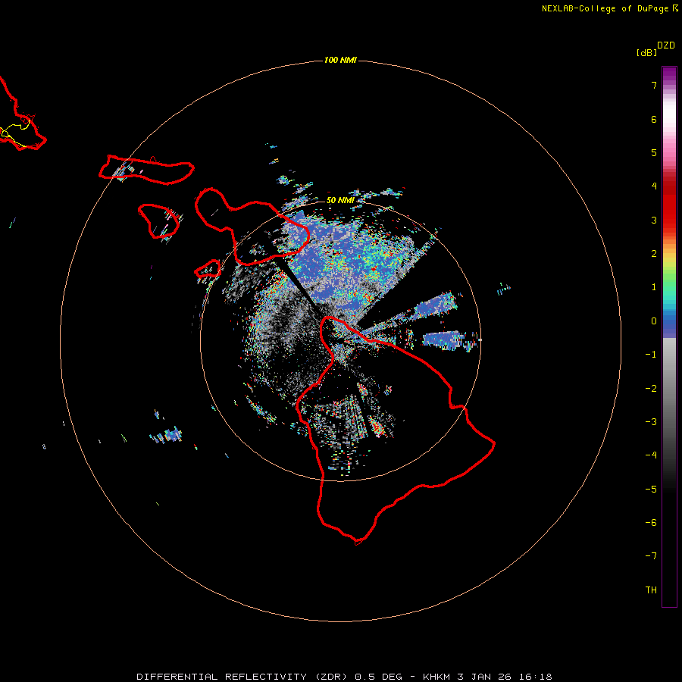The width and height of the screenshot is (682, 682).
Task: Click the NEXLAB-College of DuPage watermark text
Action: pyautogui.click(x=610, y=8)
